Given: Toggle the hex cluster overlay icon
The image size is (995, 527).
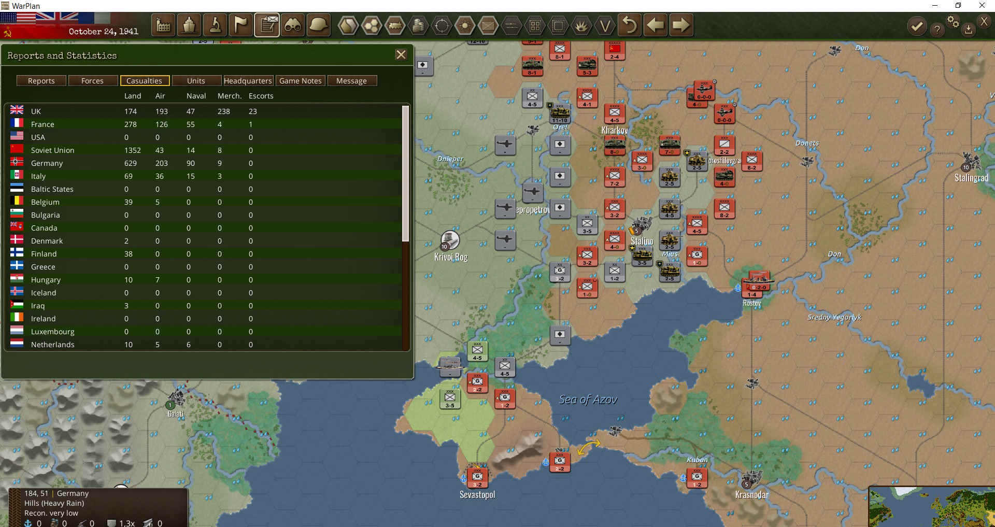Looking at the screenshot, I should [x=372, y=25].
